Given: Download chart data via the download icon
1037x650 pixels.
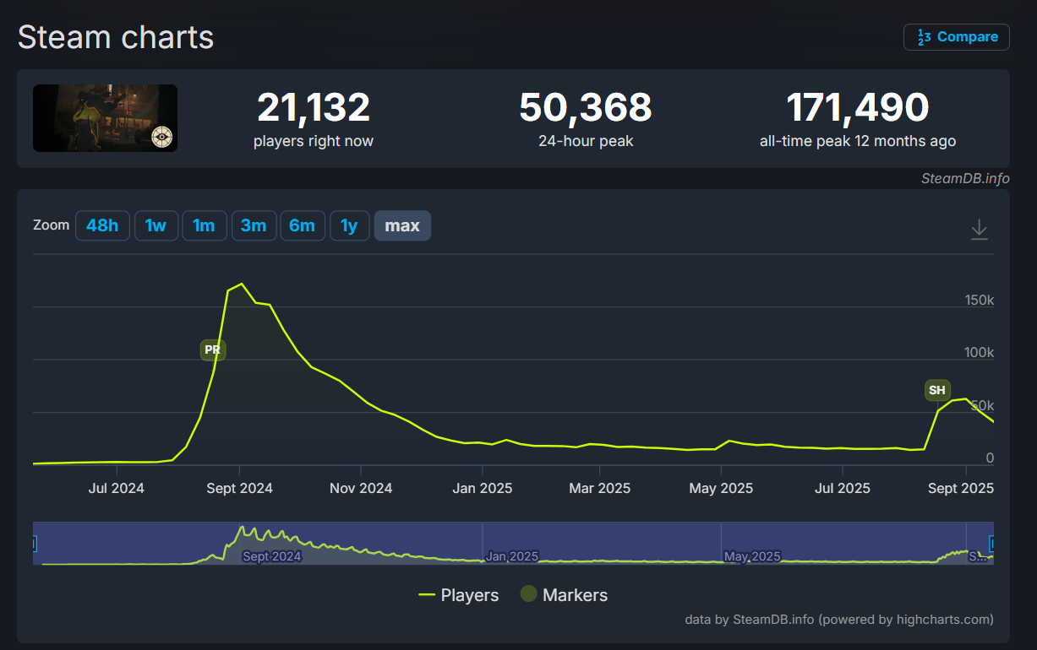Looking at the screenshot, I should pos(979,229).
